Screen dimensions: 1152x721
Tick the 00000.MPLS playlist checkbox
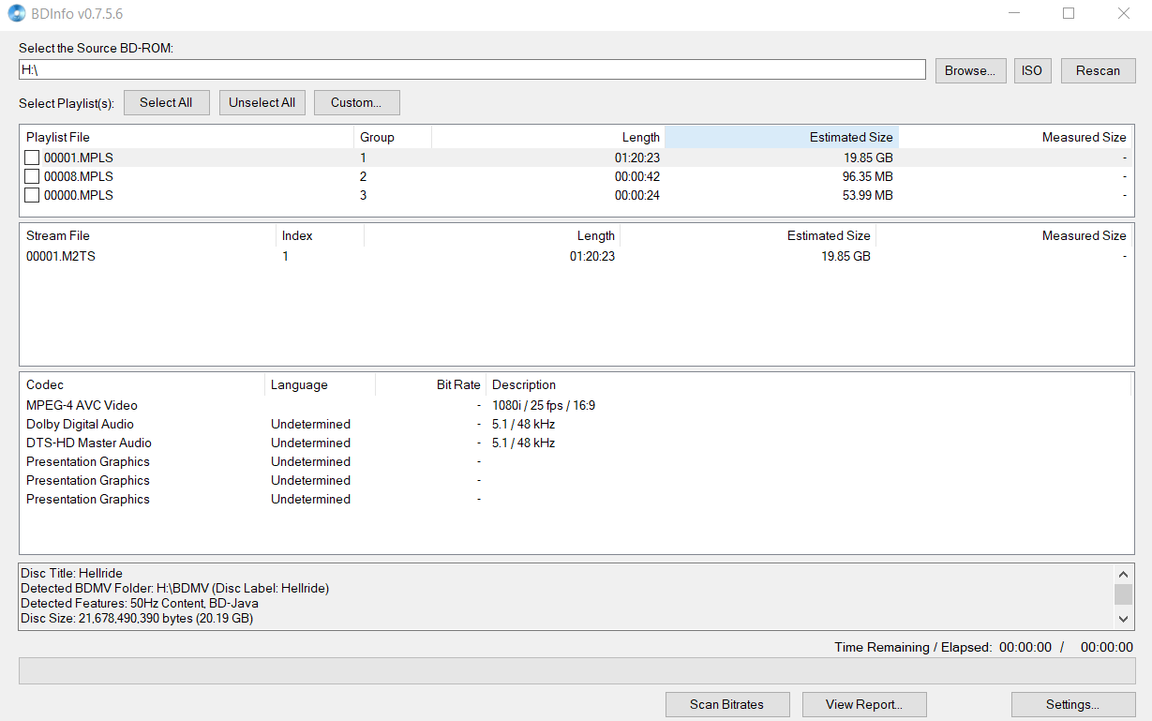tap(32, 195)
